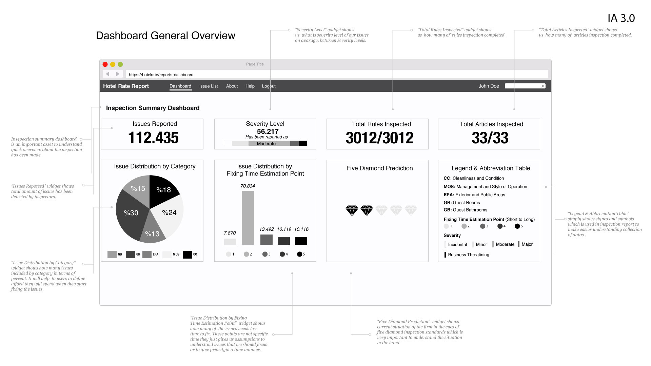Click the Inspection Summary Dashboard heading

(153, 108)
